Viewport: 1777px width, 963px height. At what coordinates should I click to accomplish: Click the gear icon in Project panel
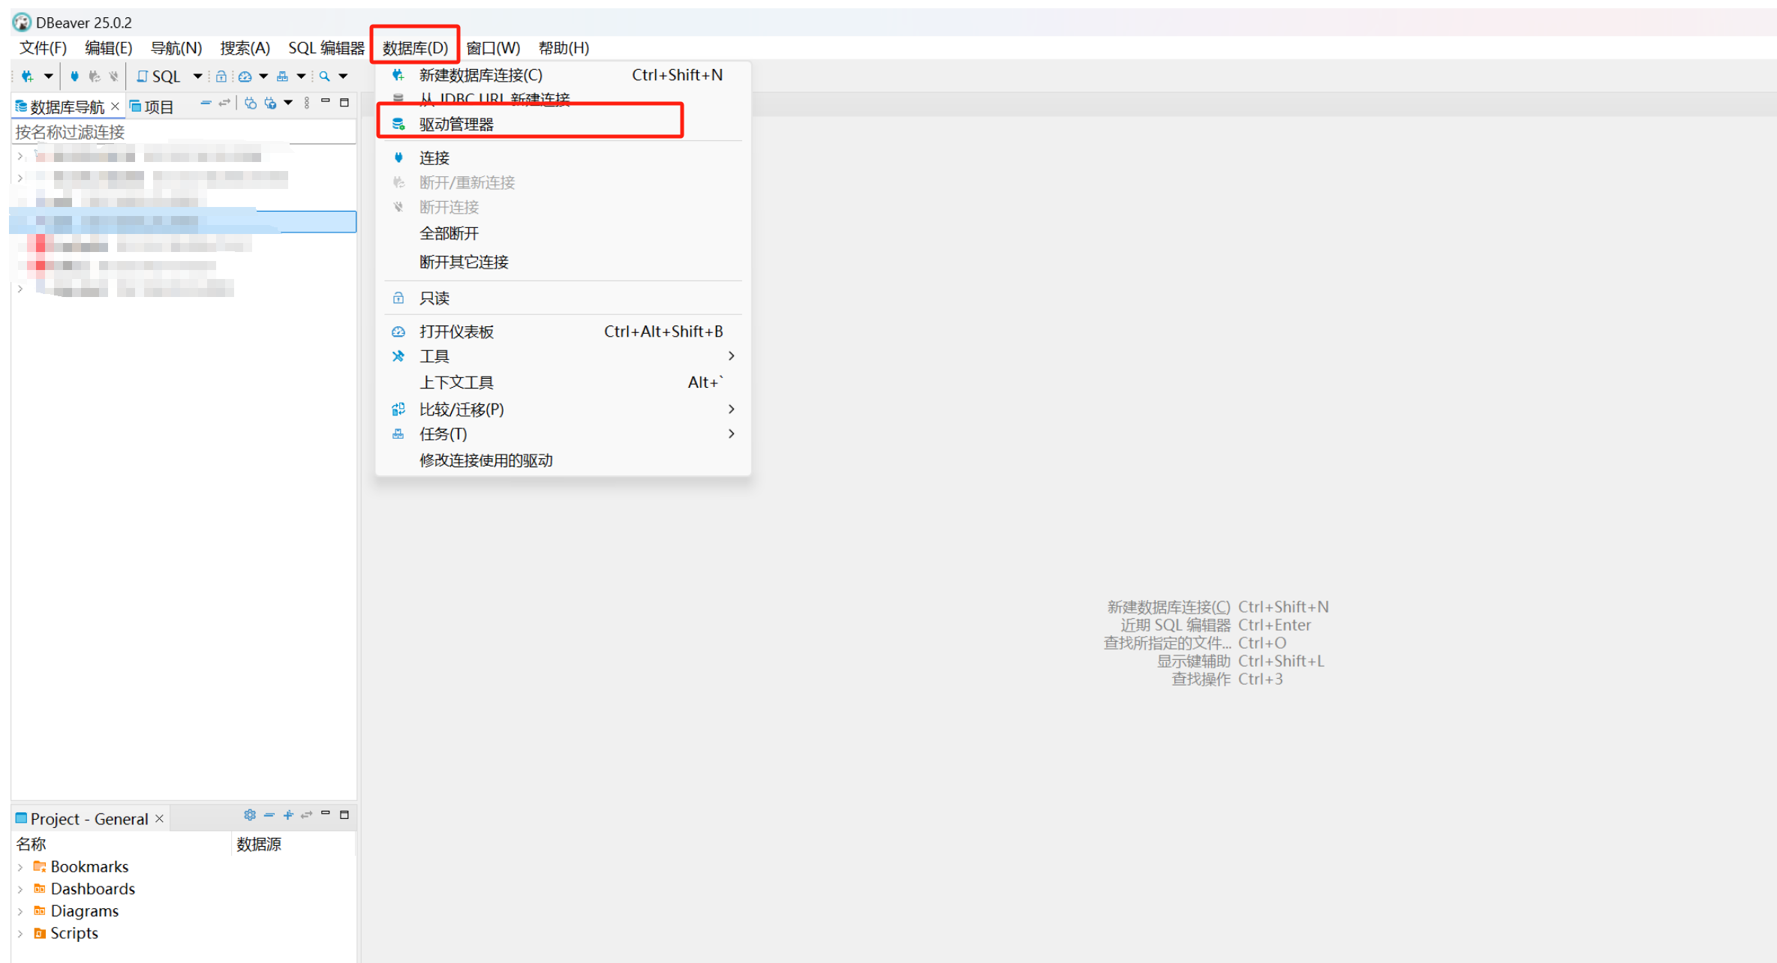click(x=250, y=815)
